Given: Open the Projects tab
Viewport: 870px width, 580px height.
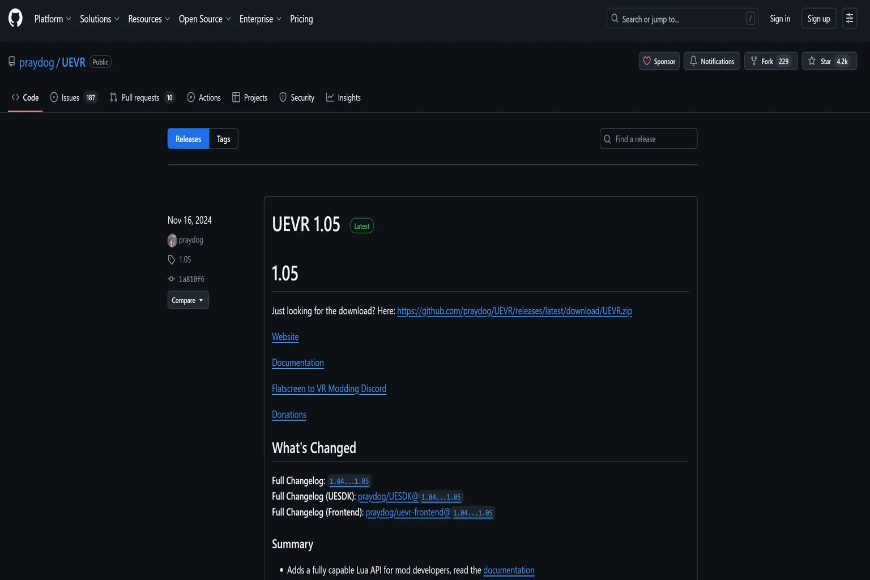Looking at the screenshot, I should [250, 97].
